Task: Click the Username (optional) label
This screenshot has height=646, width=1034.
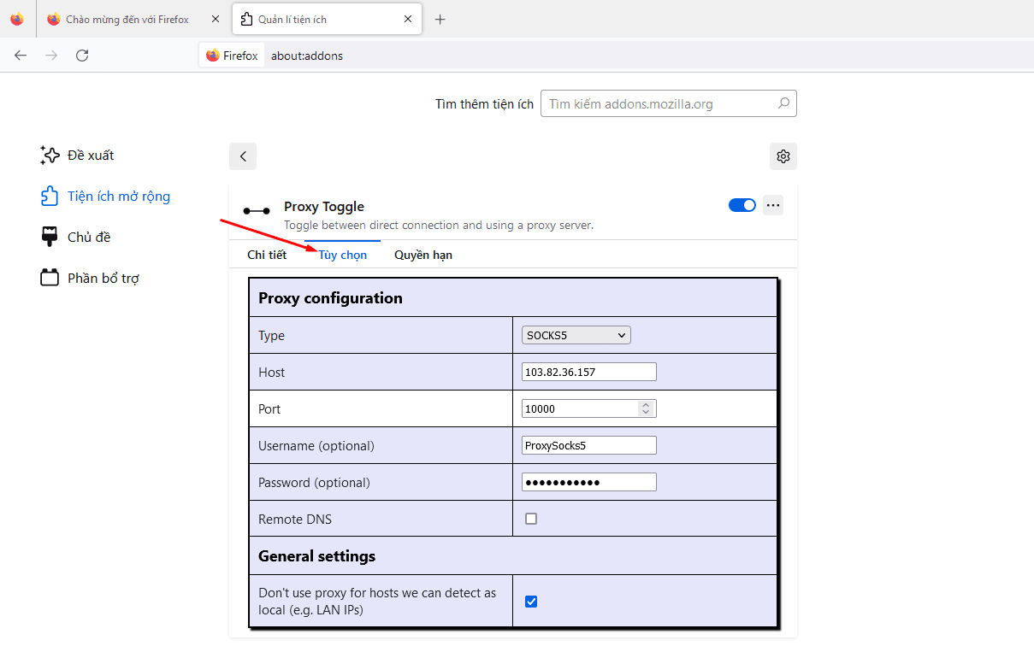Action: [x=316, y=446]
